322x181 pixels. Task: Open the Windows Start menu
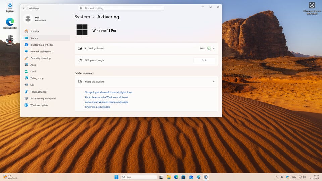(x=116, y=177)
